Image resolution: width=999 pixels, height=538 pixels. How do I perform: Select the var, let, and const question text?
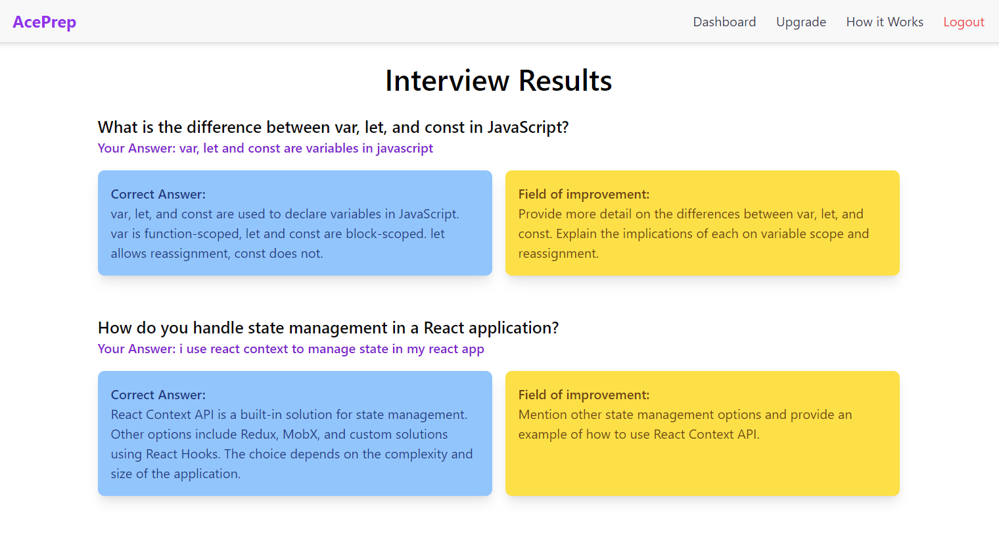(x=333, y=127)
